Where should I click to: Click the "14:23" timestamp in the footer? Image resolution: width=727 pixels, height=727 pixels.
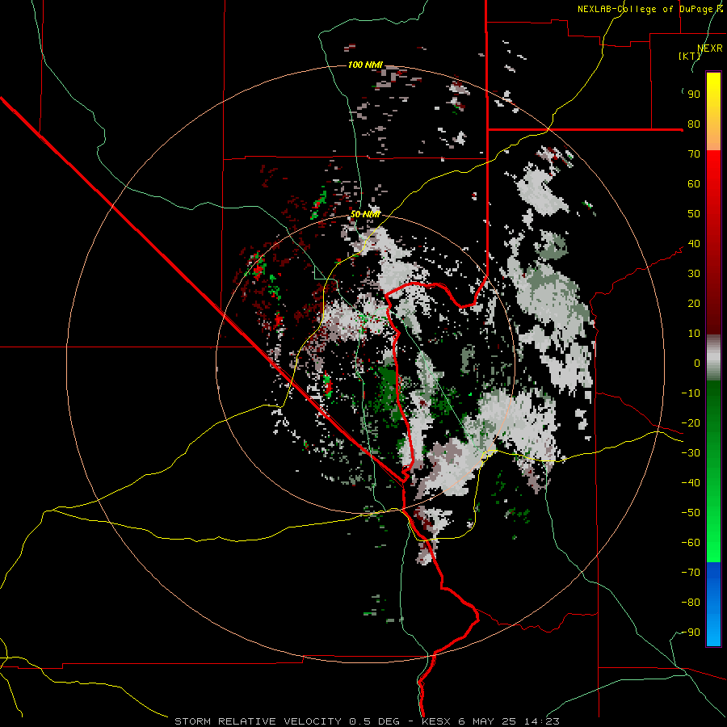541,721
